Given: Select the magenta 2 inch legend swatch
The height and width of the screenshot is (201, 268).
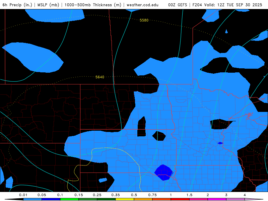Looking at the screenshot, I should [217, 199].
